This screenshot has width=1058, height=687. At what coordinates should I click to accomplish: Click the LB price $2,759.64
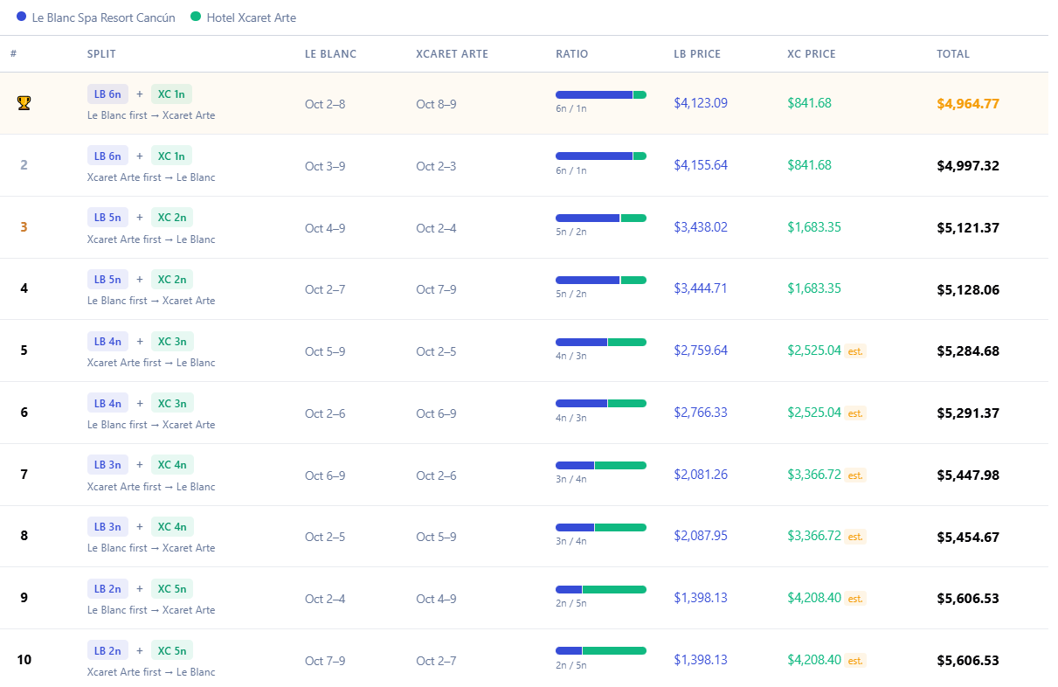[701, 350]
